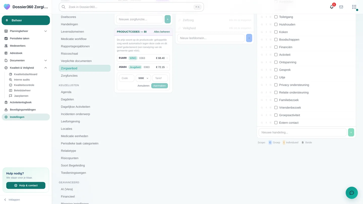Open Kwaliteitsdashboard in the sidebar
Viewport: 363px width, 204px height.
pyautogui.click(x=25, y=74)
